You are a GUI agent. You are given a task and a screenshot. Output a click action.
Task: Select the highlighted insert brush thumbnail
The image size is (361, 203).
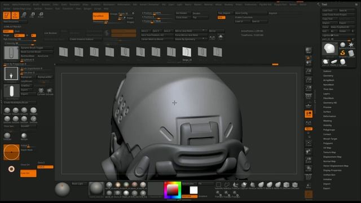[187, 52]
